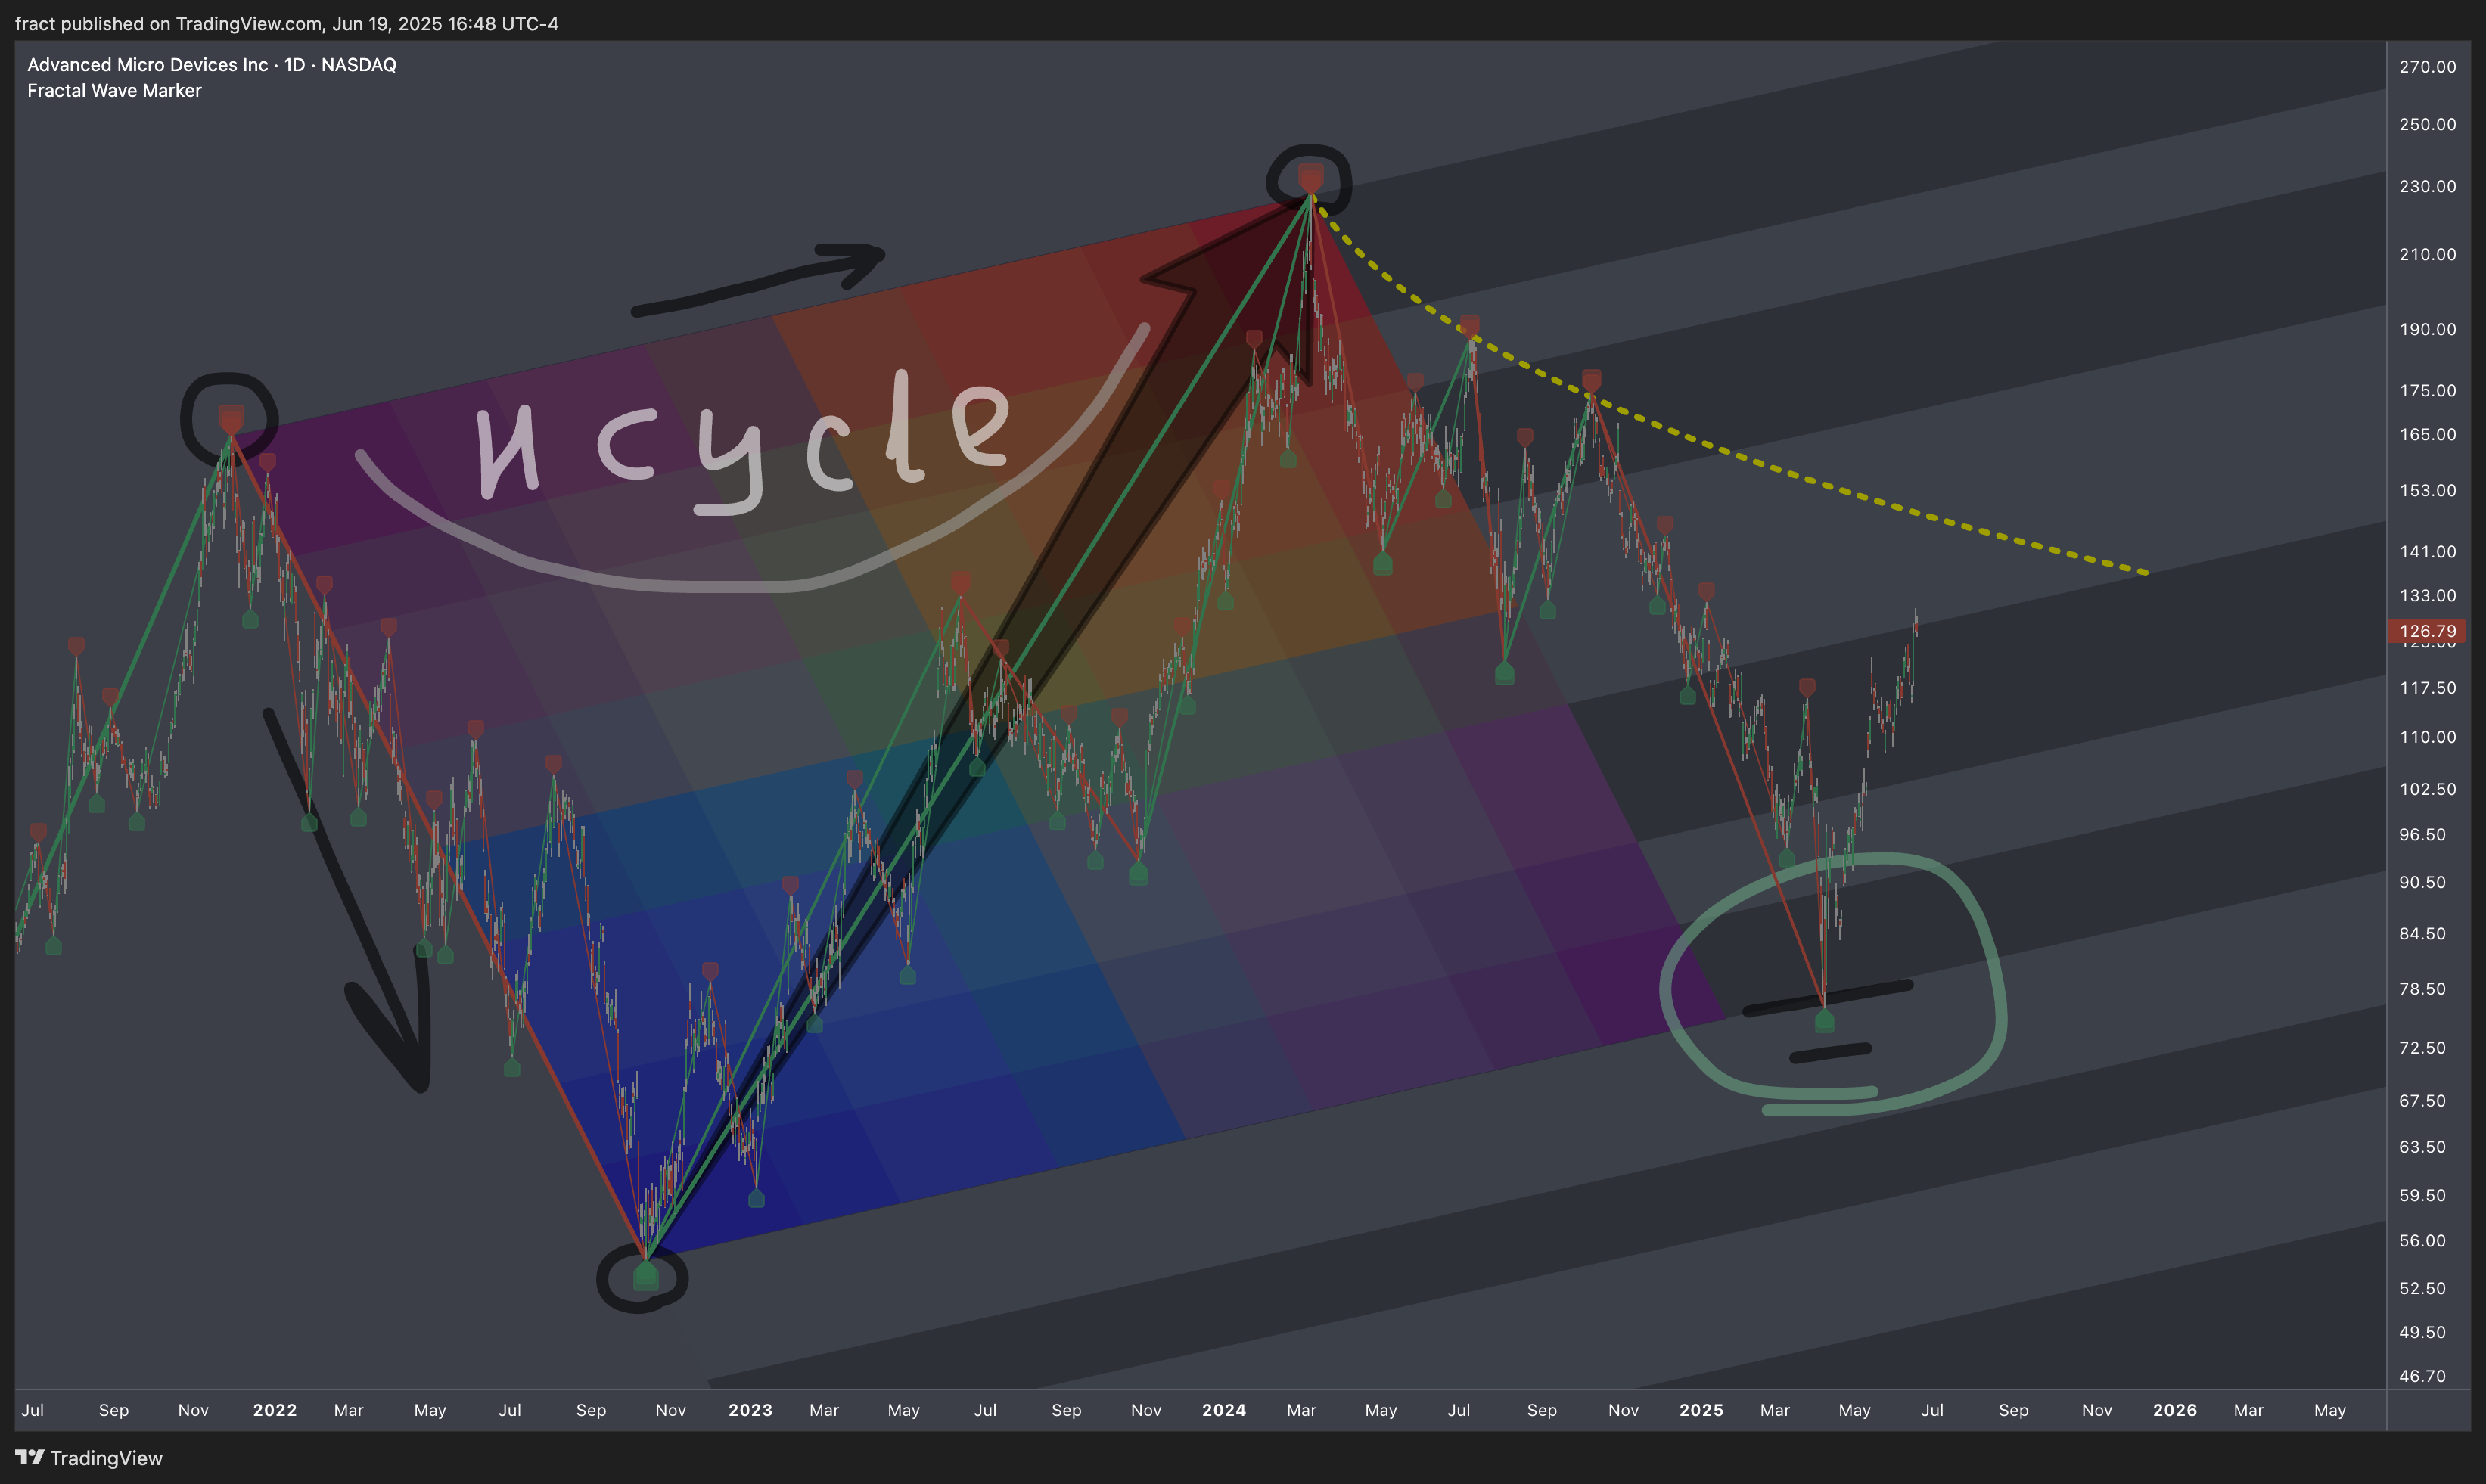Click the published-on TradingView.com header text
Image resolution: width=2486 pixels, height=1484 pixels.
coord(287,23)
